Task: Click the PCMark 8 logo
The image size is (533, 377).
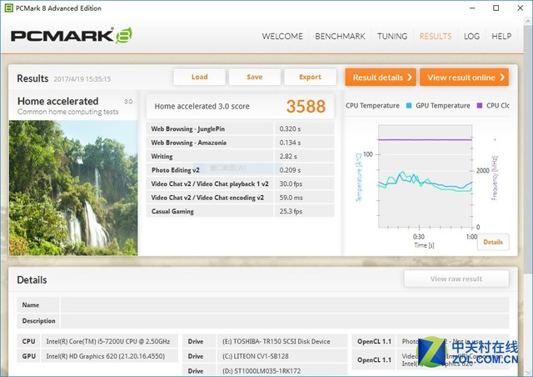Action: tap(72, 35)
